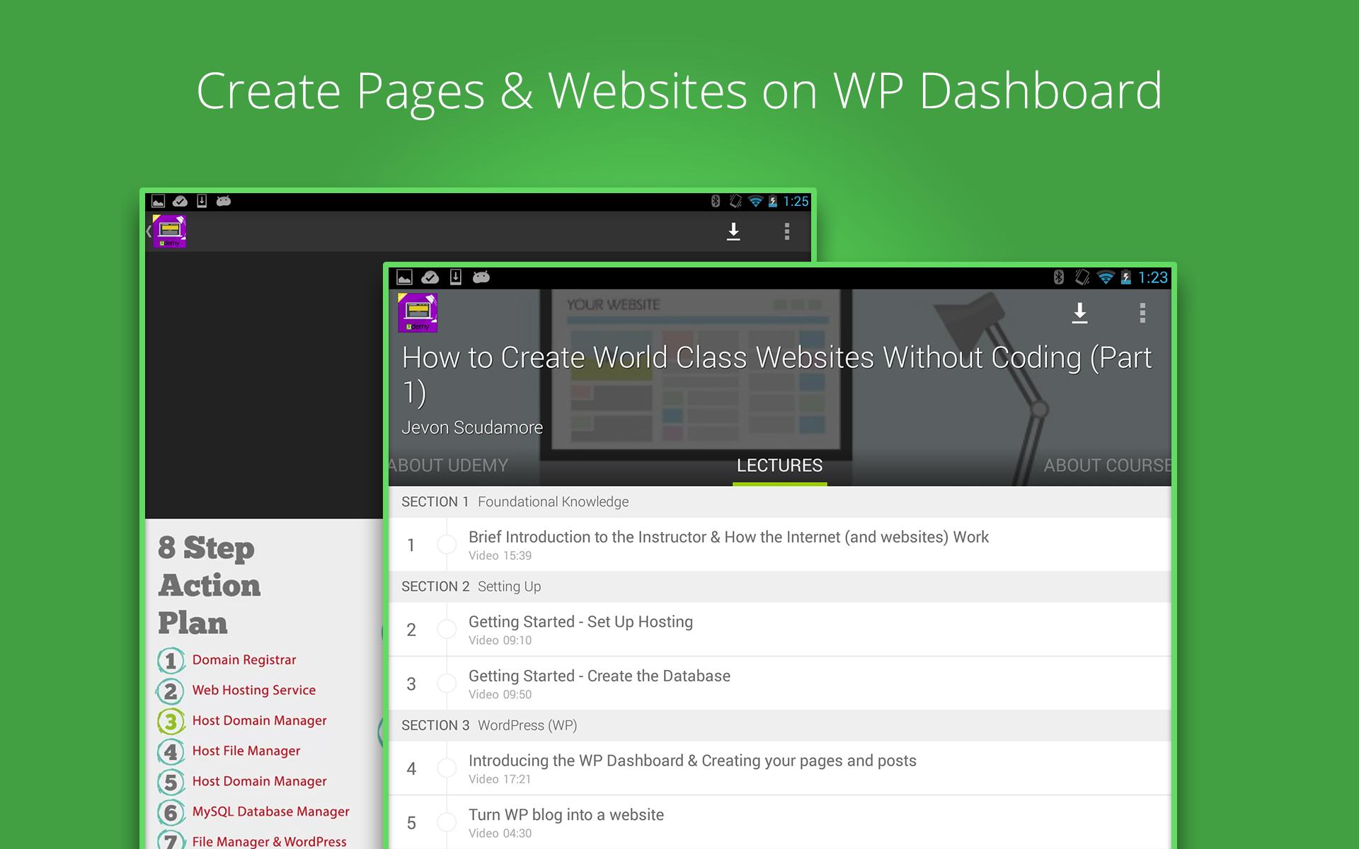Tap the back arrow app icon in the rear screen

[167, 231]
